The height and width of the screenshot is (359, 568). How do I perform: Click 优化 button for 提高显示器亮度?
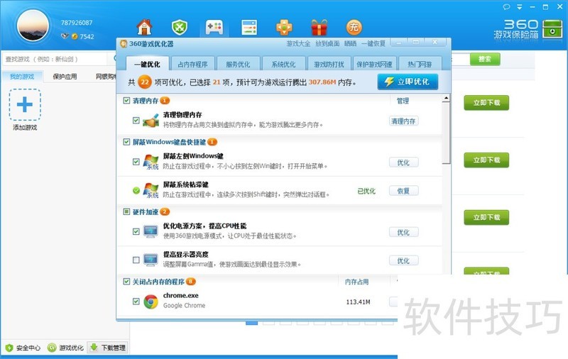click(x=403, y=260)
